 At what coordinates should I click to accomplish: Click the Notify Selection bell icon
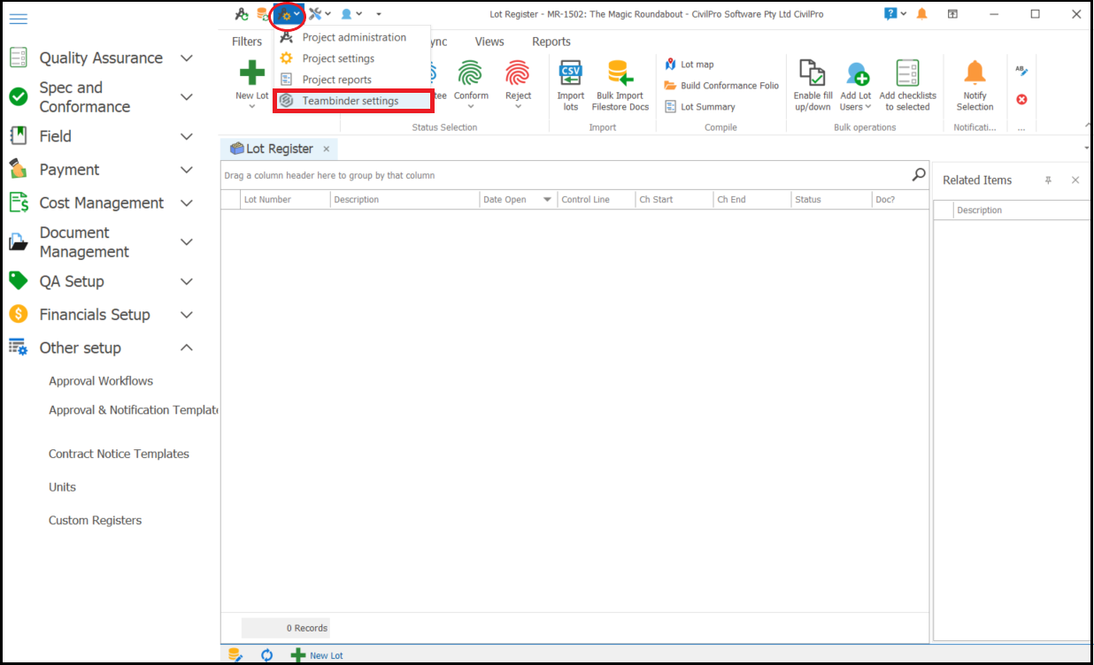(x=975, y=73)
